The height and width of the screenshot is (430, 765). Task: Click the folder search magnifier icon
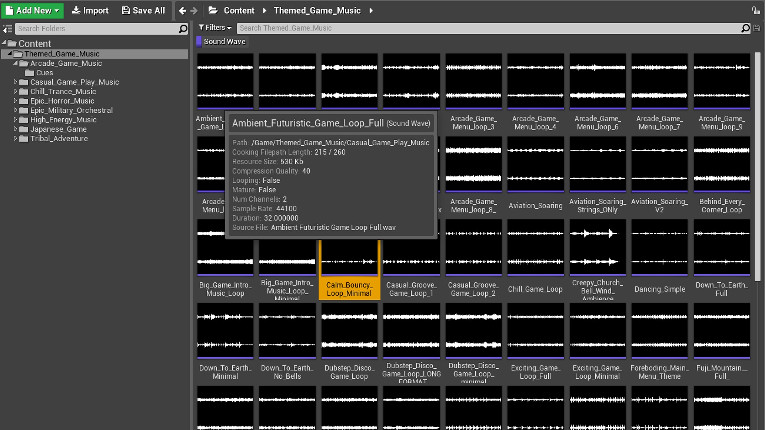pos(183,29)
